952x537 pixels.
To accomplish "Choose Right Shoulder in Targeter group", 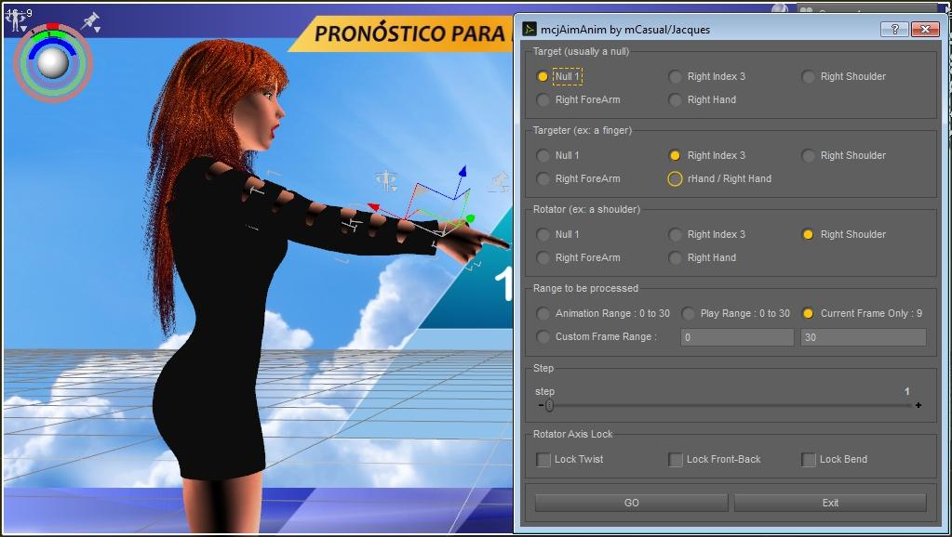I will (x=808, y=155).
